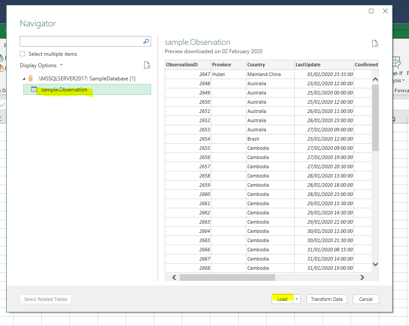Click ObservationID cell 2668
This screenshot has height=326, width=409.
188,268
